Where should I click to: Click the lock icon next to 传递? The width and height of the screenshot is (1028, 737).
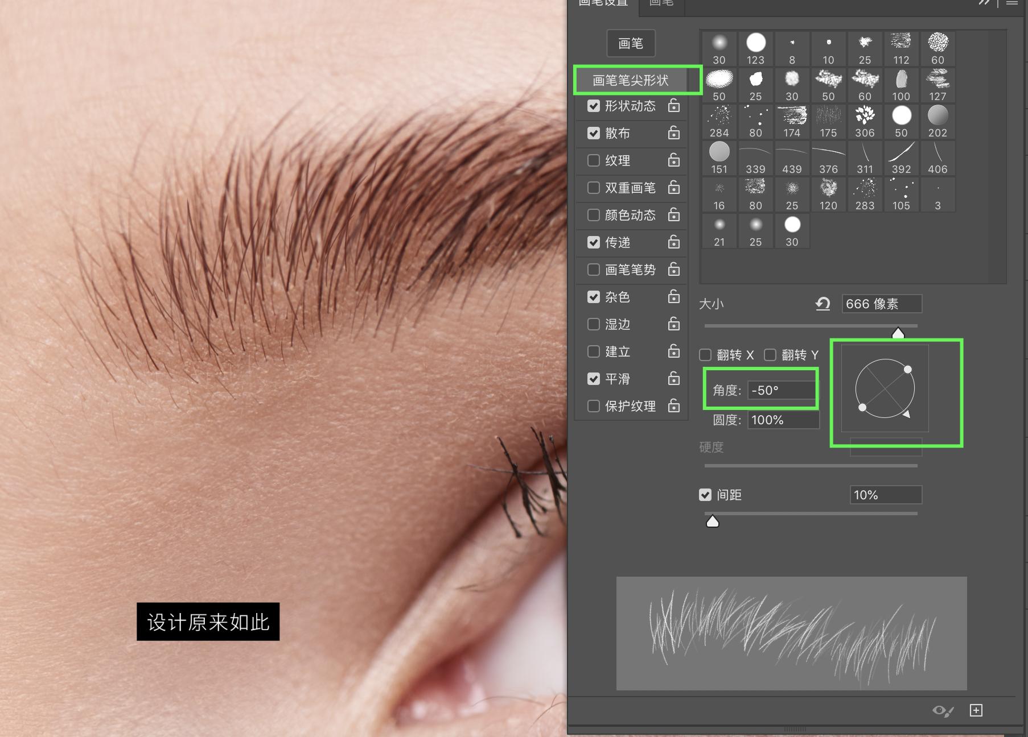674,242
